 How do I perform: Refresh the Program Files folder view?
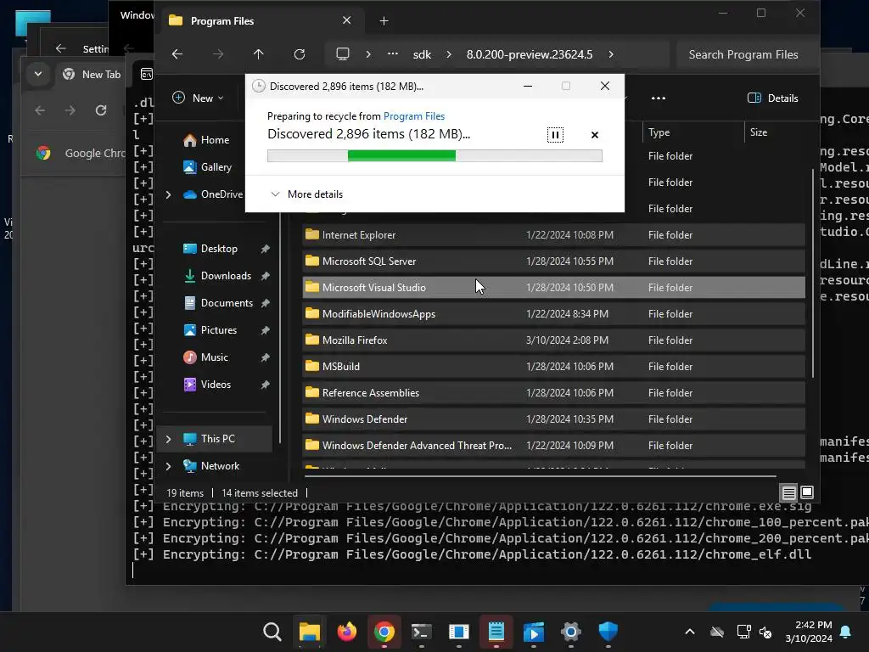tap(300, 54)
